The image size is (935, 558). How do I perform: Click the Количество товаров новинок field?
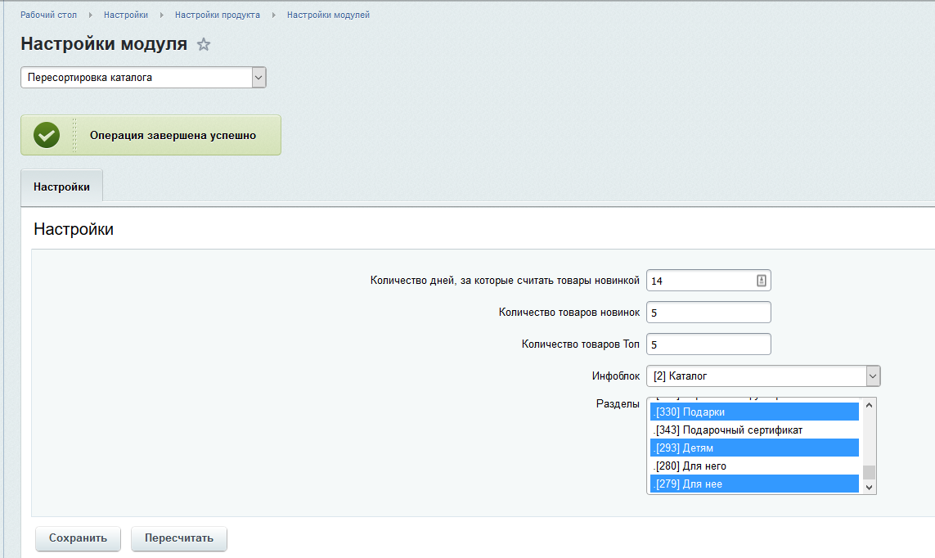click(708, 312)
